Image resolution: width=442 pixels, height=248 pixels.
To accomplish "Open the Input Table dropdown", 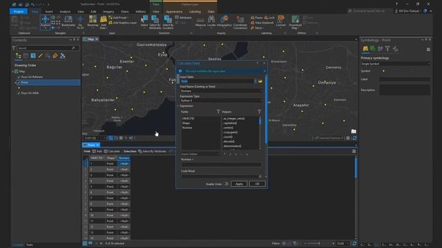I will tap(255, 81).
